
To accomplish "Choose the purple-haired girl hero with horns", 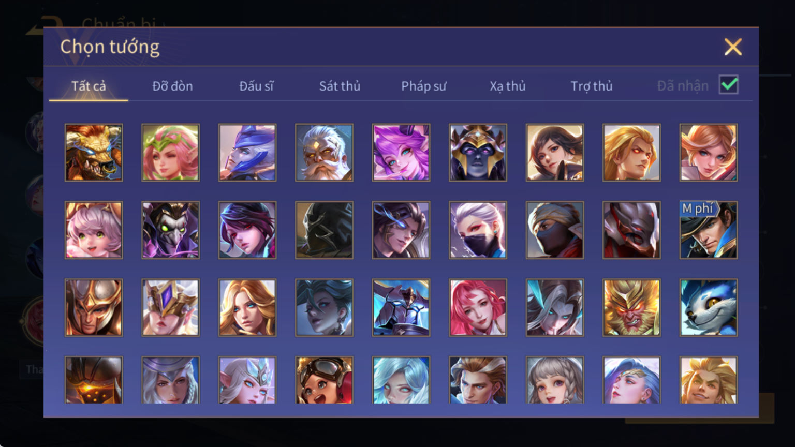I will 401,153.
